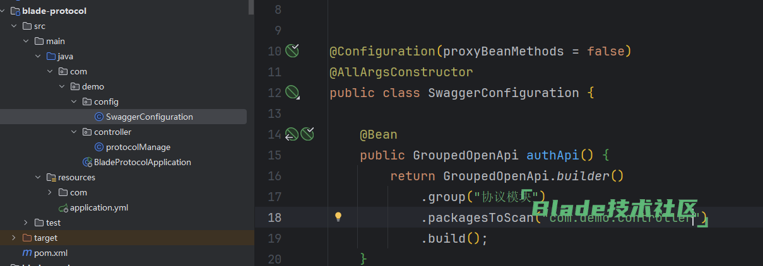763x266 pixels.
Task: Click the yellow lightbulb quick-fix icon
Action: tap(338, 217)
